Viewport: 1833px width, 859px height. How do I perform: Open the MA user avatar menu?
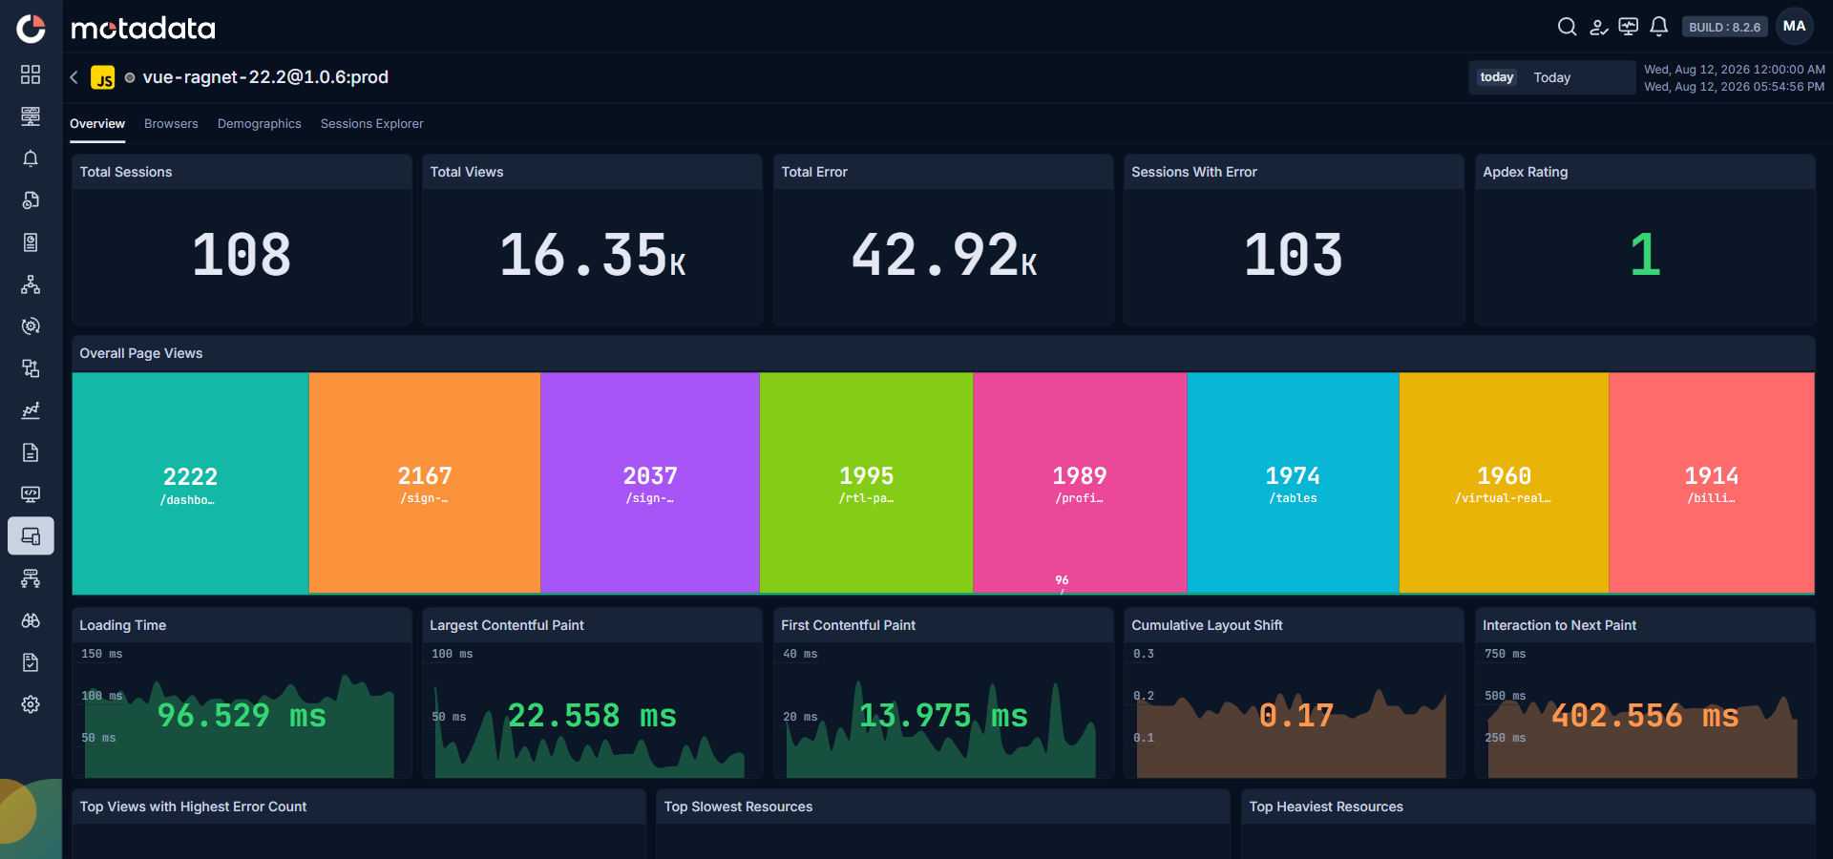click(1794, 27)
